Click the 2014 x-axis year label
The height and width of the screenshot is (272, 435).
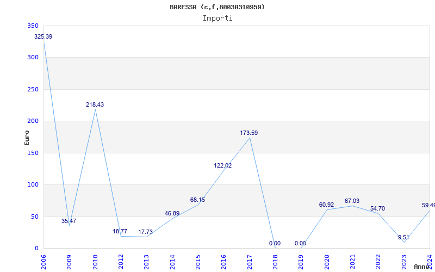(172, 262)
